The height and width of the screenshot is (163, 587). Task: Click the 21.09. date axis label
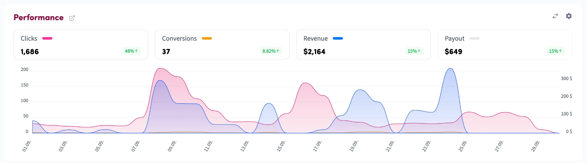tap(390, 146)
